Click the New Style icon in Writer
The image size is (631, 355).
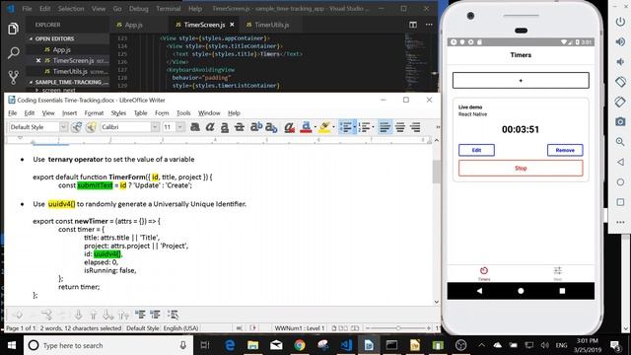(91, 127)
